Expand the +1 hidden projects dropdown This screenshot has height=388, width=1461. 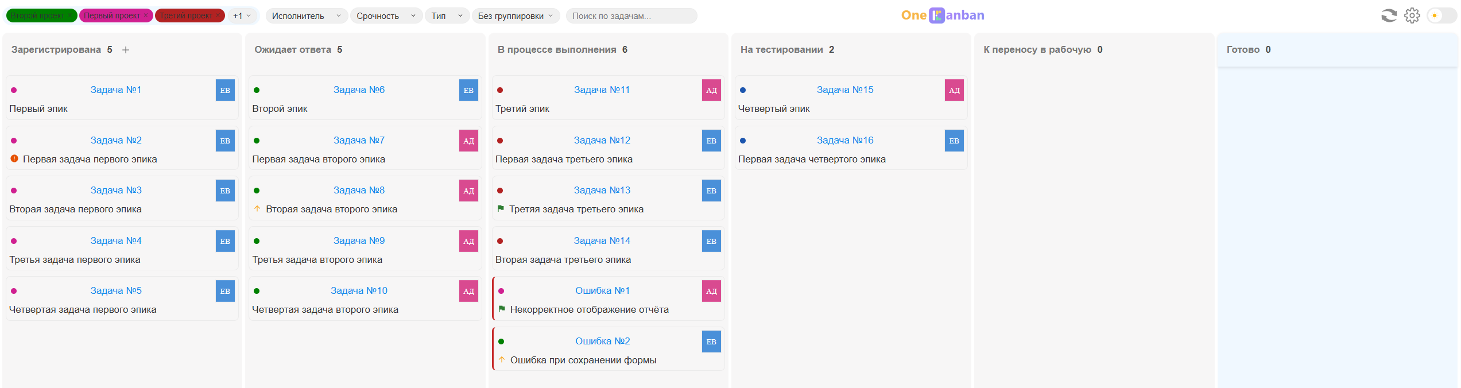tap(242, 15)
